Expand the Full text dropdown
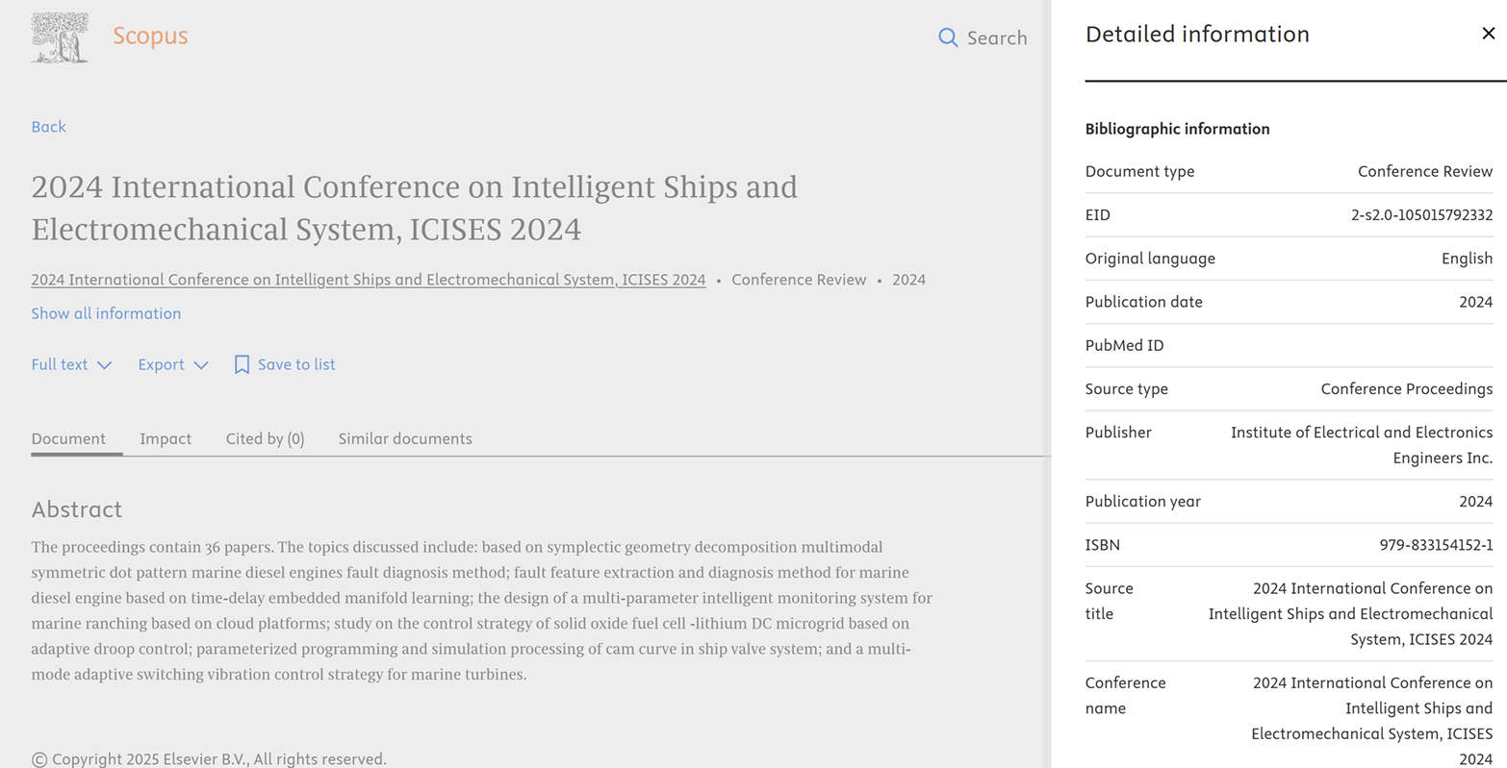1507x768 pixels. [71, 364]
